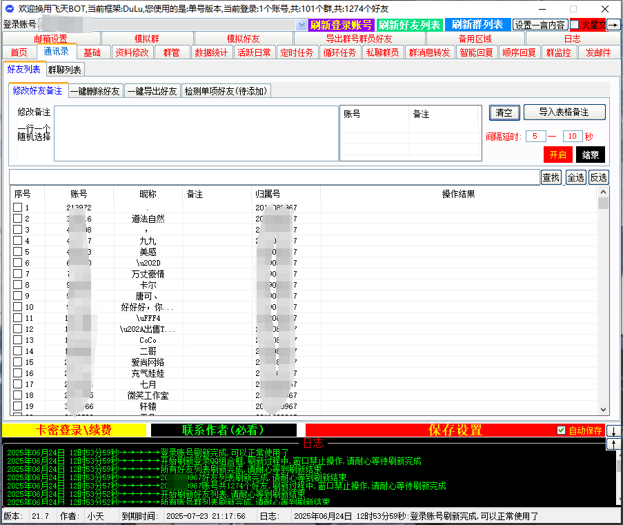This screenshot has height=525, width=623.
Task: Open the 一键删除好友 tab
Action: (x=95, y=91)
